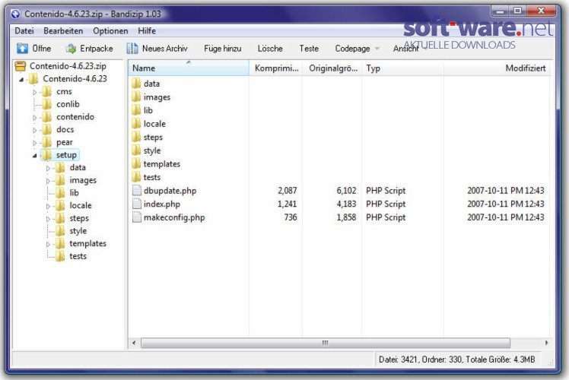Image resolution: width=569 pixels, height=380 pixels.
Task: Click the Teste toolbar button
Action: click(x=309, y=48)
